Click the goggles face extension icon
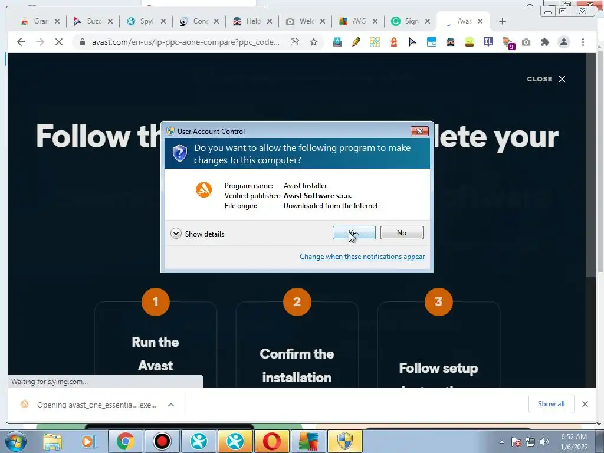Image resolution: width=604 pixels, height=453 pixels. [x=450, y=42]
